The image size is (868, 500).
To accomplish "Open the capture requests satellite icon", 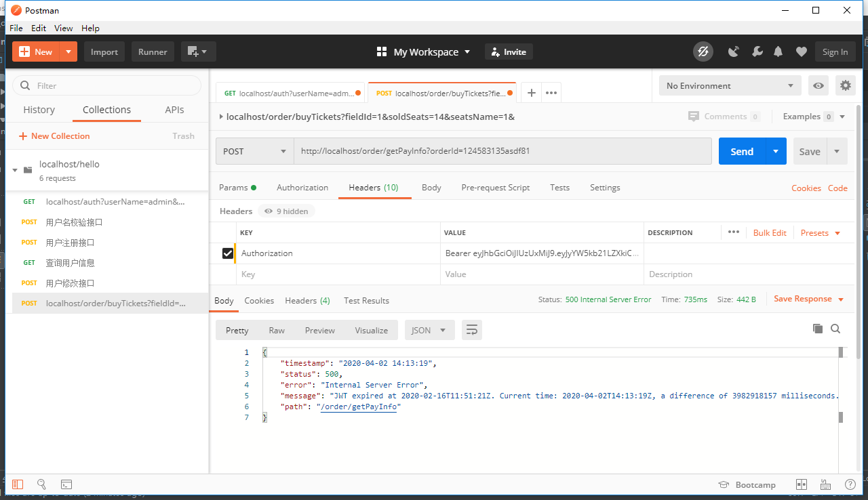I will 734,51.
